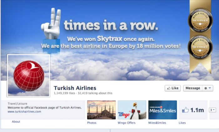The height and width of the screenshot is (132, 219).
Task: Send a message via the Message button
Action: (193, 88)
